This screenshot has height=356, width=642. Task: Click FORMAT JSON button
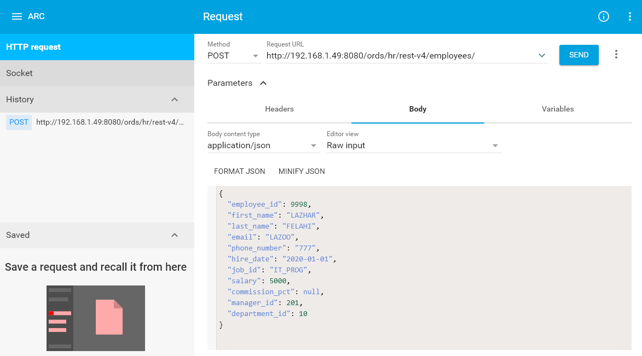pos(240,172)
